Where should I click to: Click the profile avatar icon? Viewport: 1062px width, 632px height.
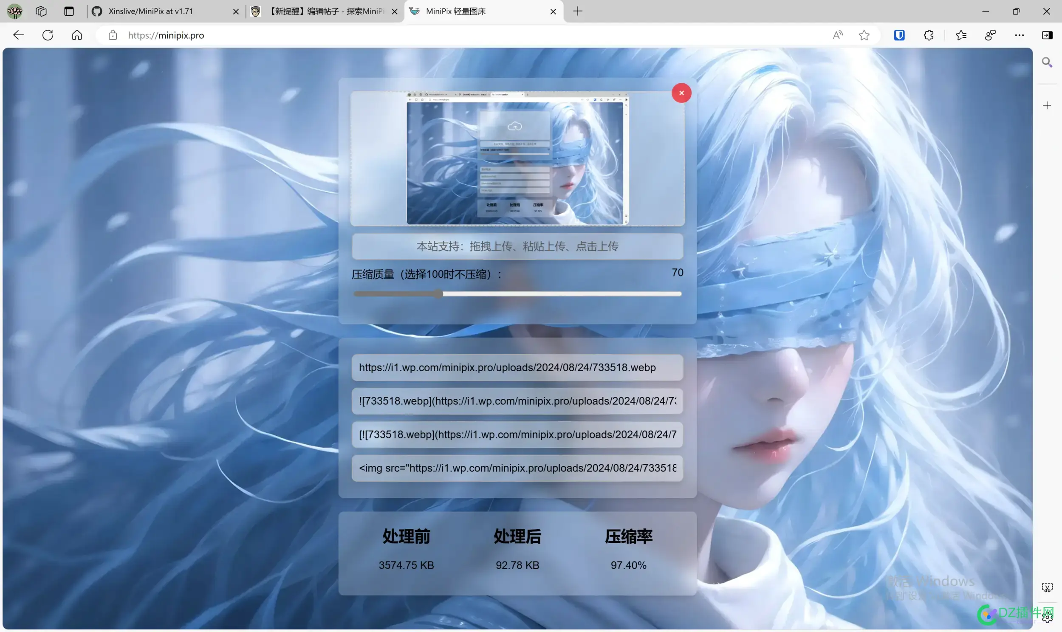pyautogui.click(x=14, y=11)
